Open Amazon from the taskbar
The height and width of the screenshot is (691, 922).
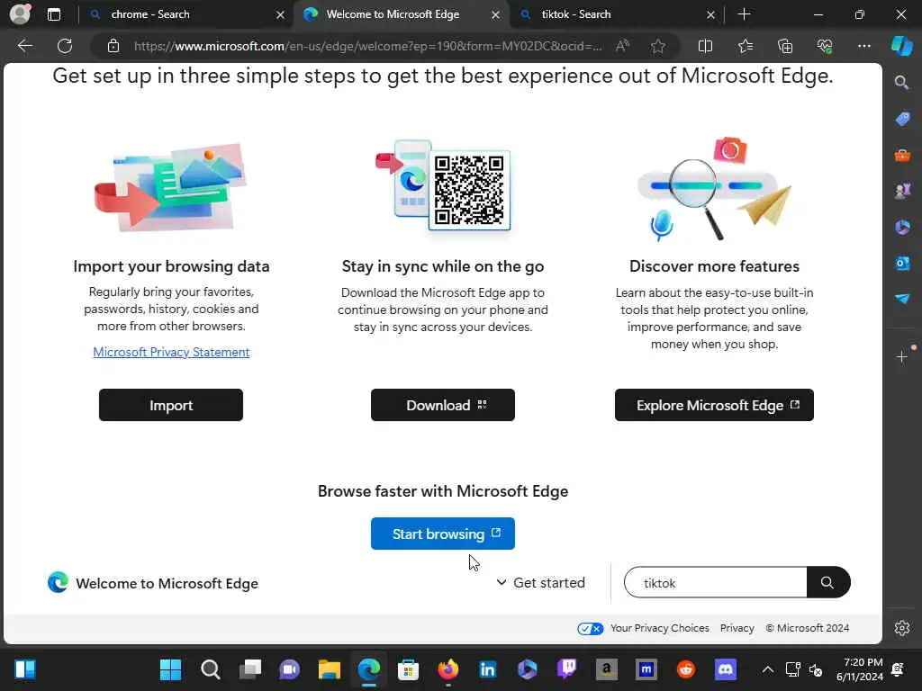(606, 669)
